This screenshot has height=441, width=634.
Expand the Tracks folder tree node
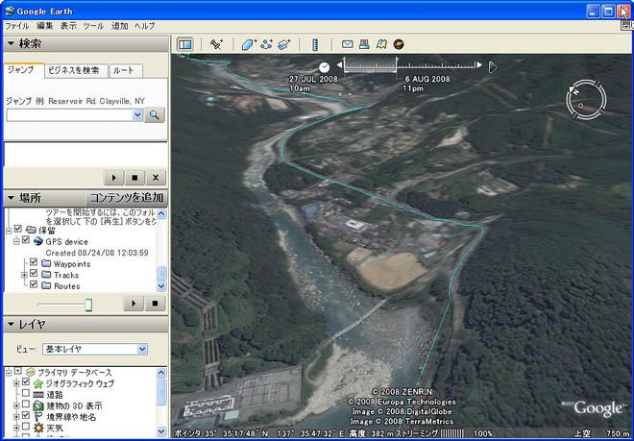24,275
